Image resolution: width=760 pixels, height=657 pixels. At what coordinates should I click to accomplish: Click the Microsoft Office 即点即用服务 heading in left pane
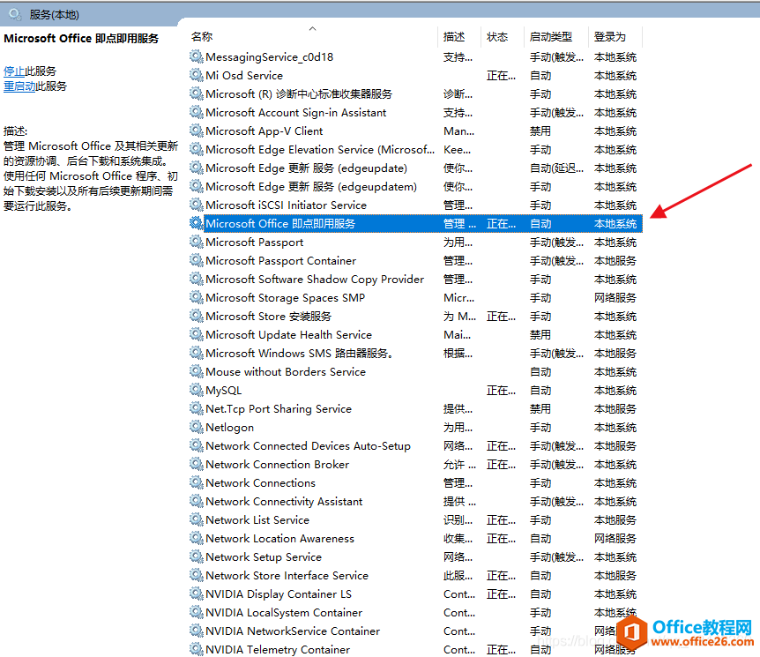click(81, 38)
